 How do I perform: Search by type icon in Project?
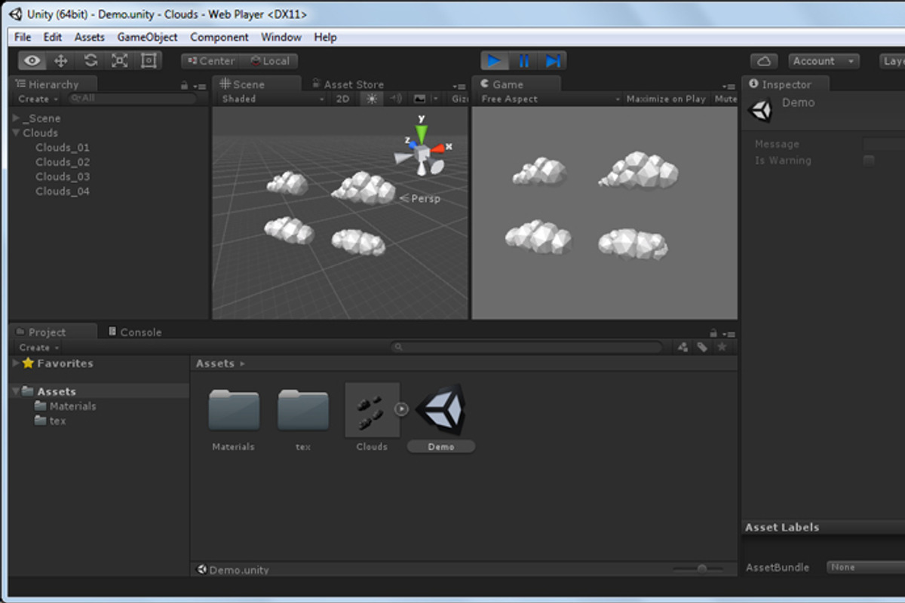(683, 347)
